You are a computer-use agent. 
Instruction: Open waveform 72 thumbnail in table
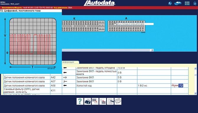coord(177,86)
